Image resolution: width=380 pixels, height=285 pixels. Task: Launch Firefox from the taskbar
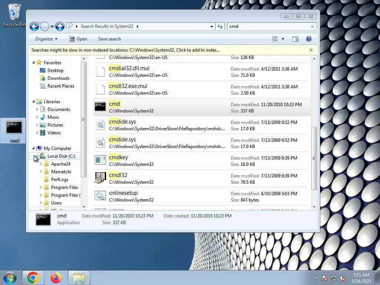[56, 278]
